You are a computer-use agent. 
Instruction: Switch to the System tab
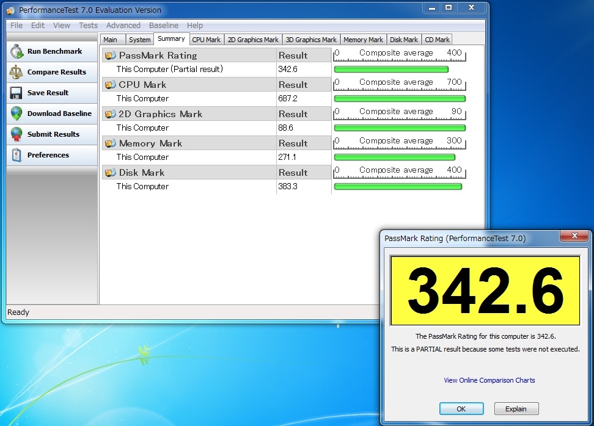click(140, 40)
